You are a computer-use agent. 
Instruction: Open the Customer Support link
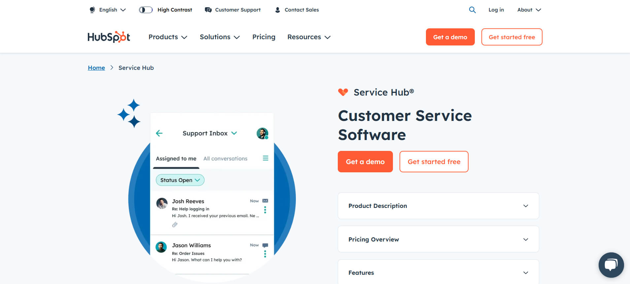[232, 10]
